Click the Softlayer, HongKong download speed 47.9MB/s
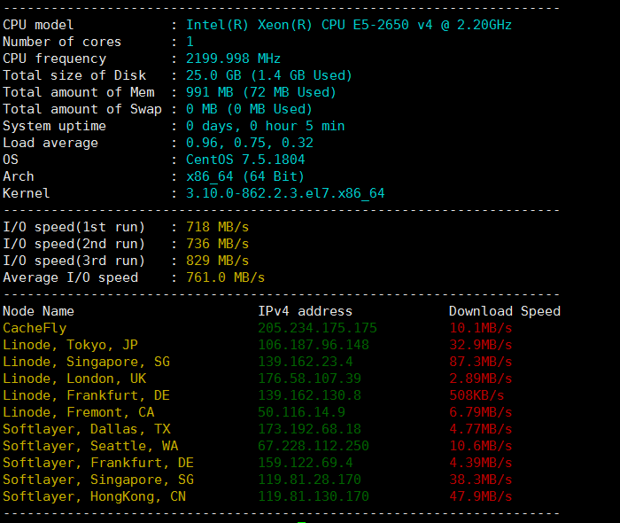 point(480,496)
